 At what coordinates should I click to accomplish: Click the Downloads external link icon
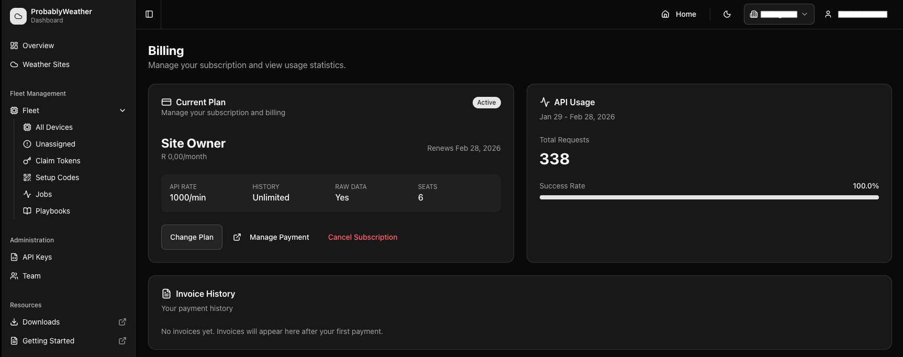(x=122, y=322)
